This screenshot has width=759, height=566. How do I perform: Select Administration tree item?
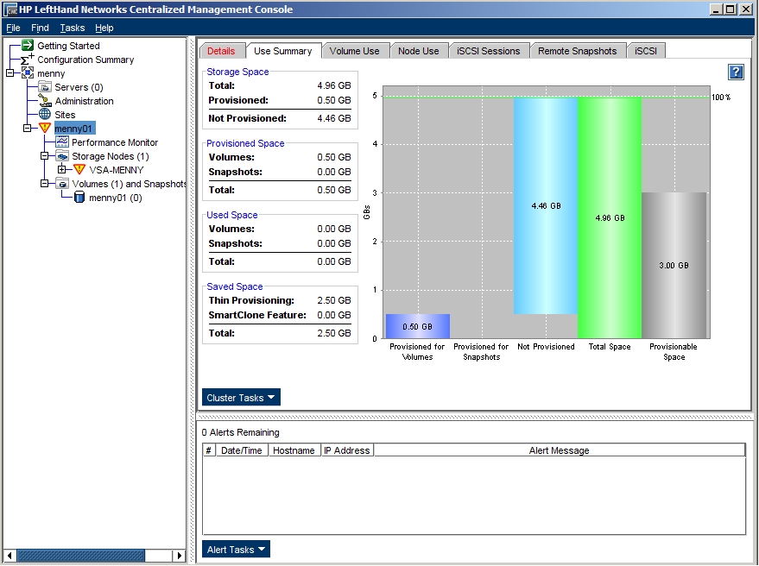click(x=85, y=101)
